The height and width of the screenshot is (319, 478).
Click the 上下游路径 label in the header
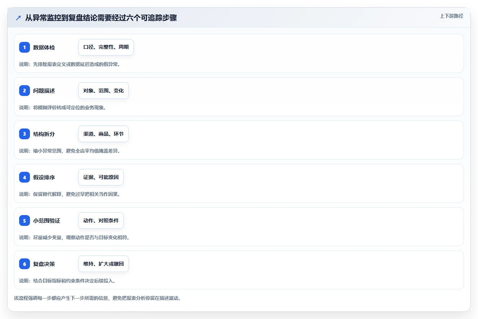pos(451,16)
